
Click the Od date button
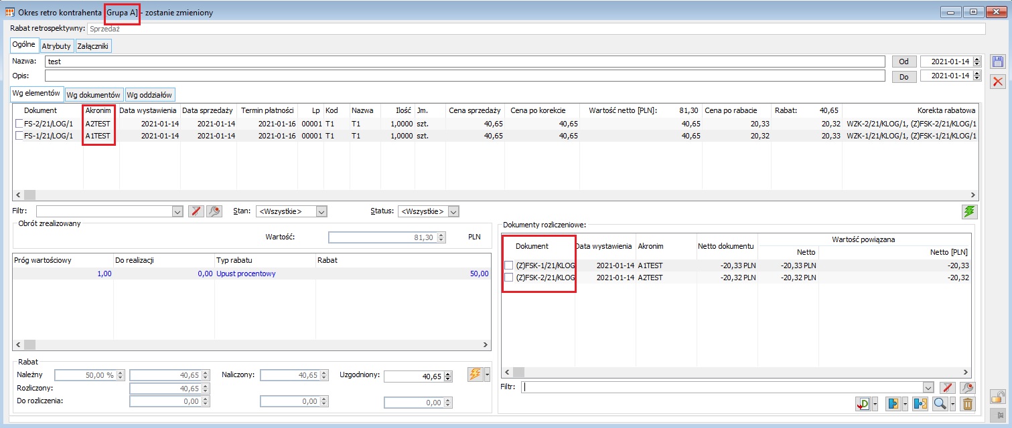coord(903,62)
